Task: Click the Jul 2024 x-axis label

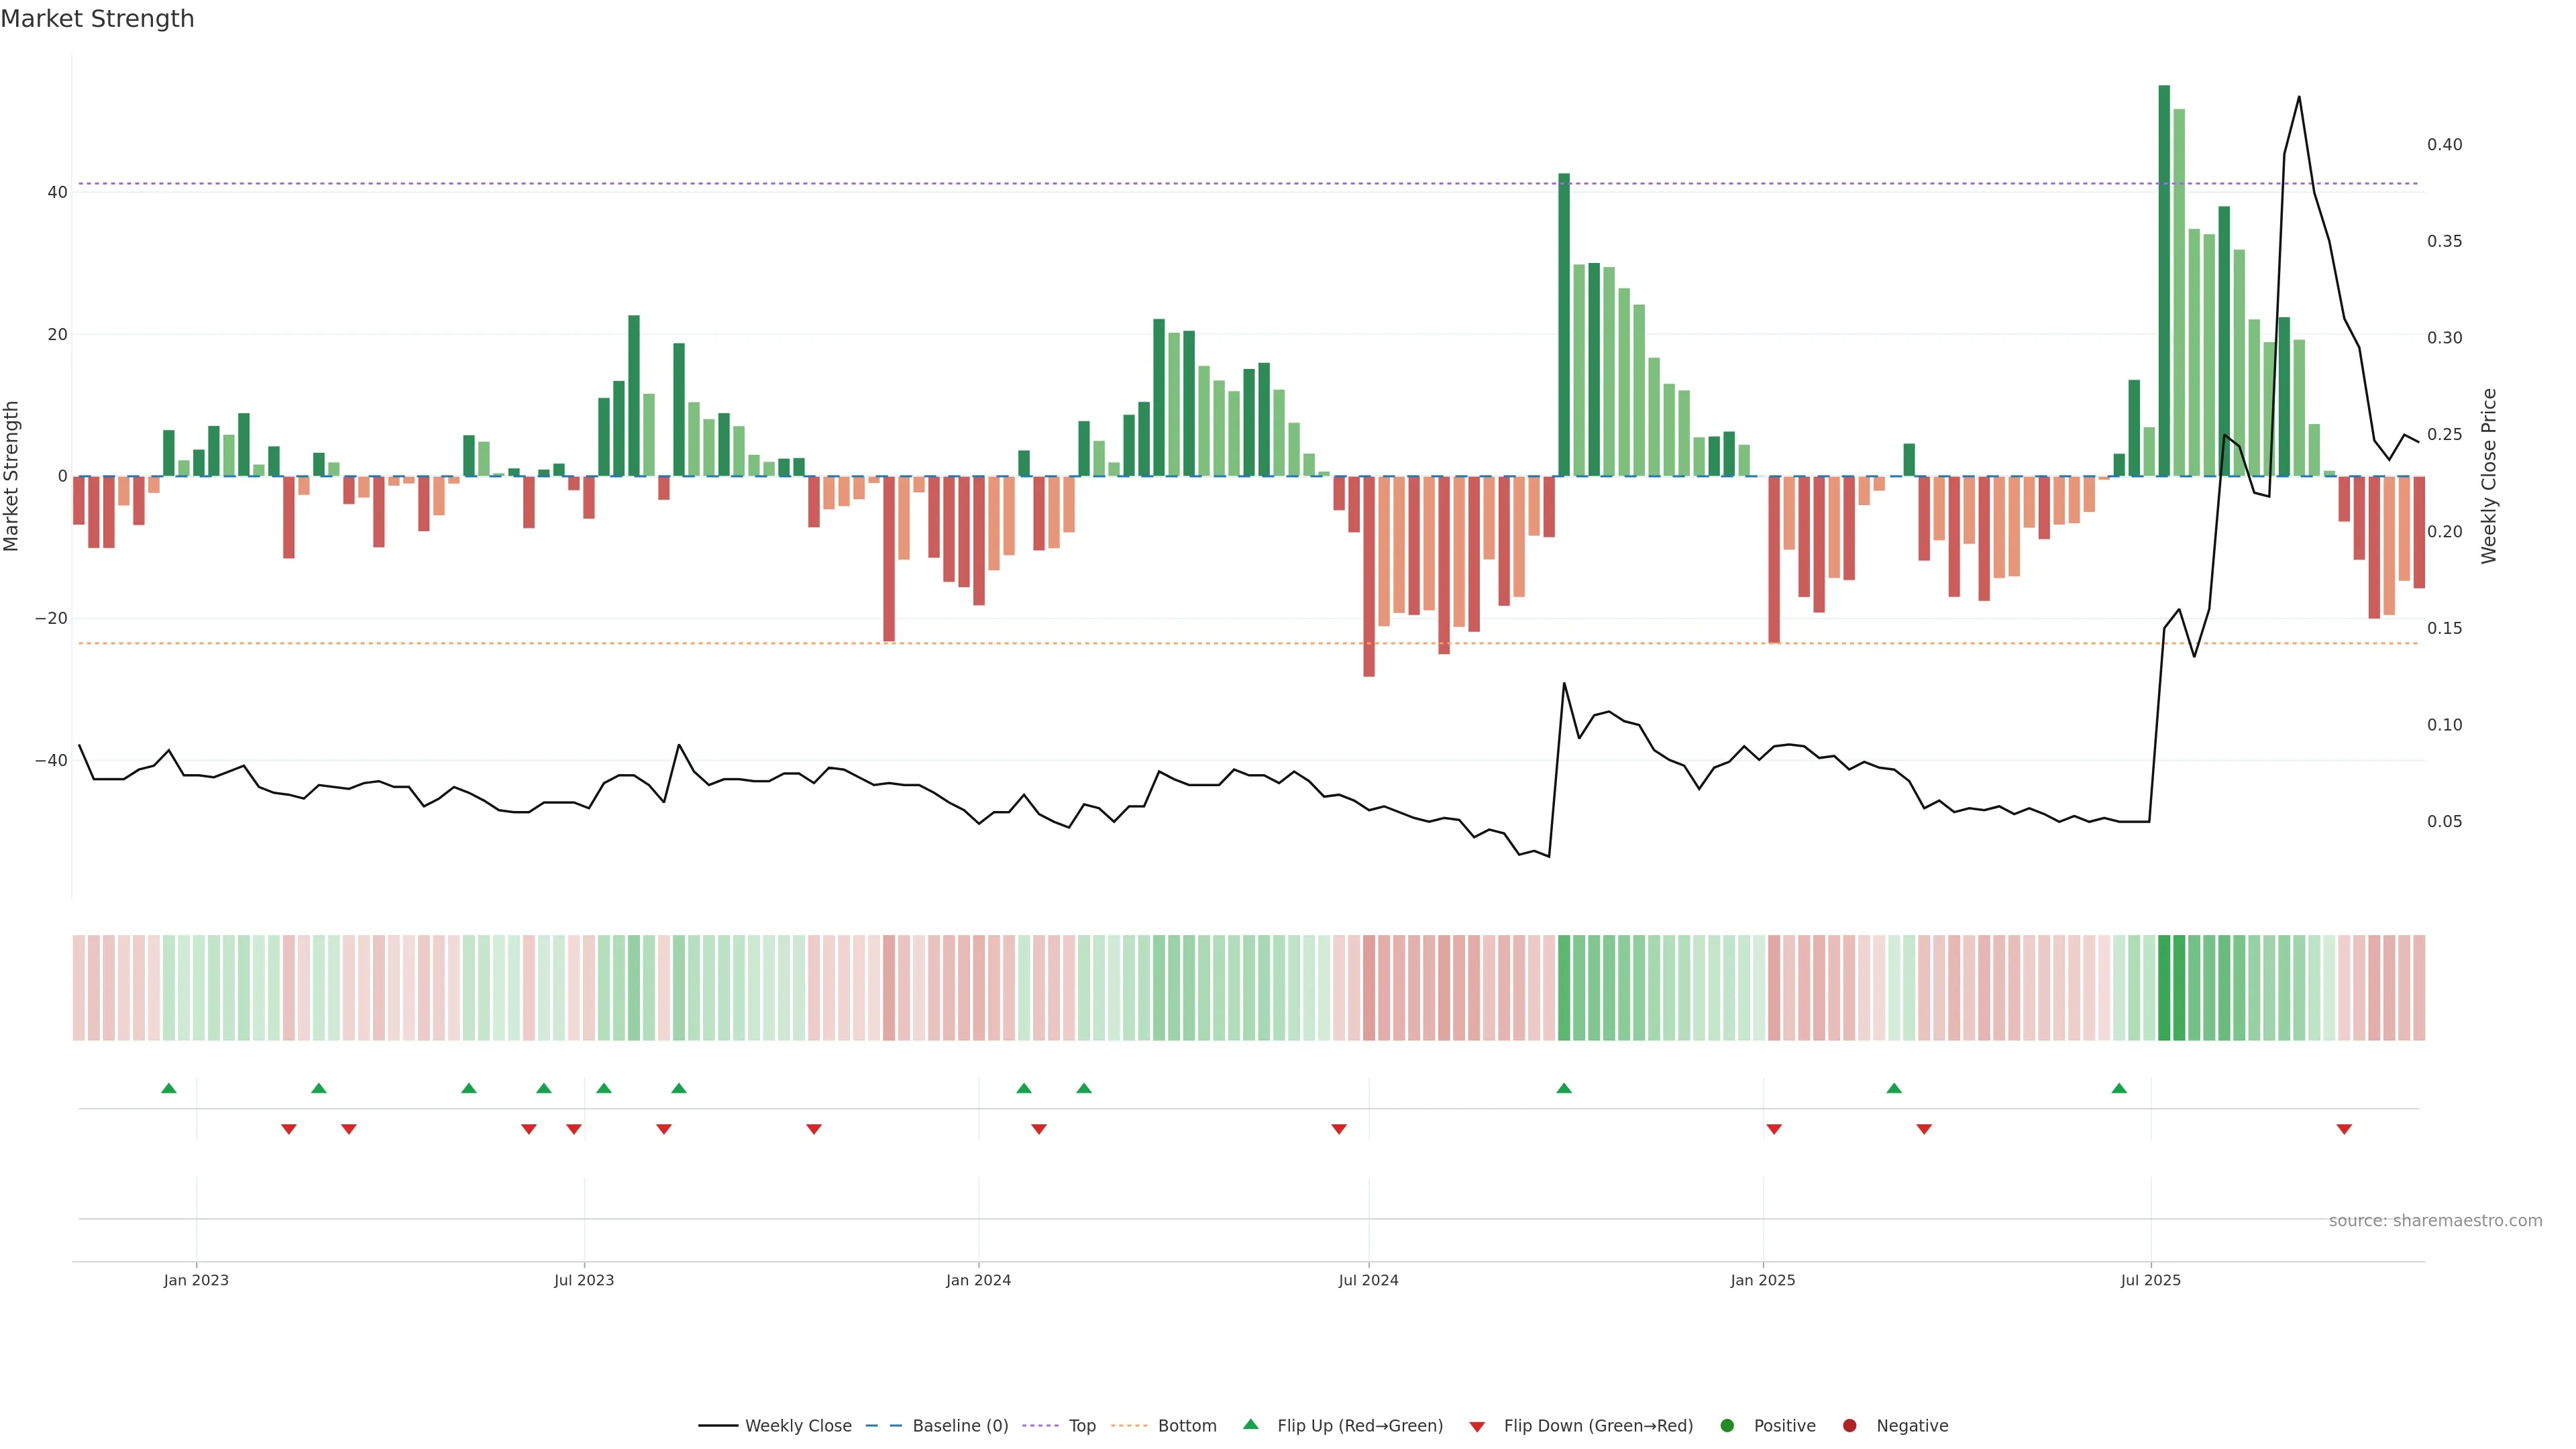Action: (x=1368, y=1280)
